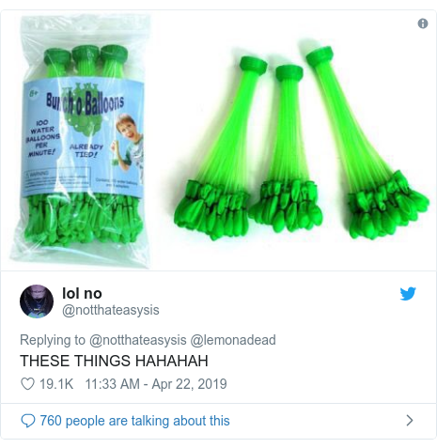Like the tweet with the heart icon
The image size is (437, 448).
[x=27, y=384]
